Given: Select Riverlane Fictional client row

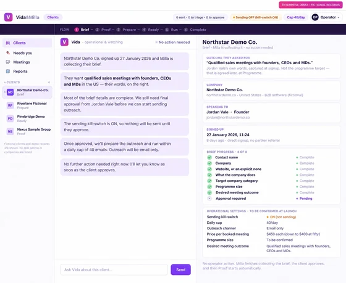Looking at the screenshot, I should click(x=27, y=105).
